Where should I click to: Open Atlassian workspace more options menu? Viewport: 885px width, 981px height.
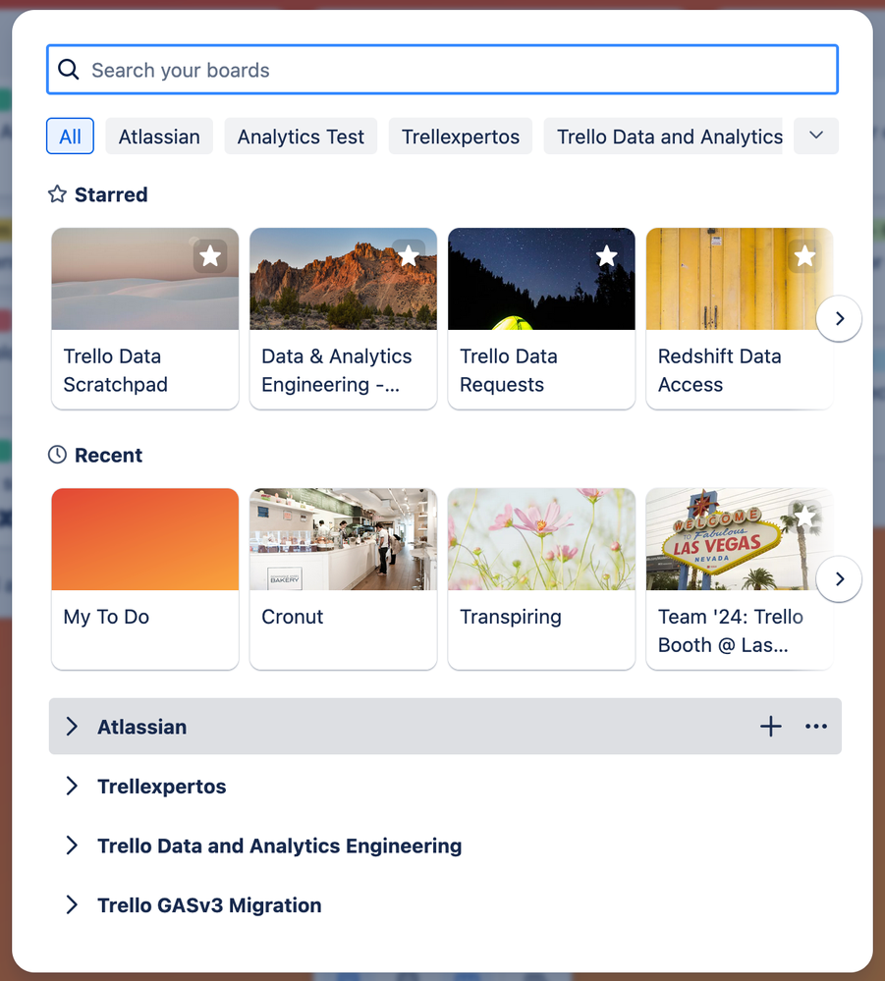pos(816,727)
